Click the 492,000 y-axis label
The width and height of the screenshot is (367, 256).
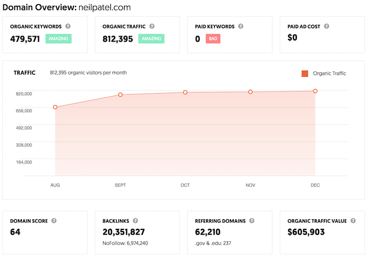(24, 128)
